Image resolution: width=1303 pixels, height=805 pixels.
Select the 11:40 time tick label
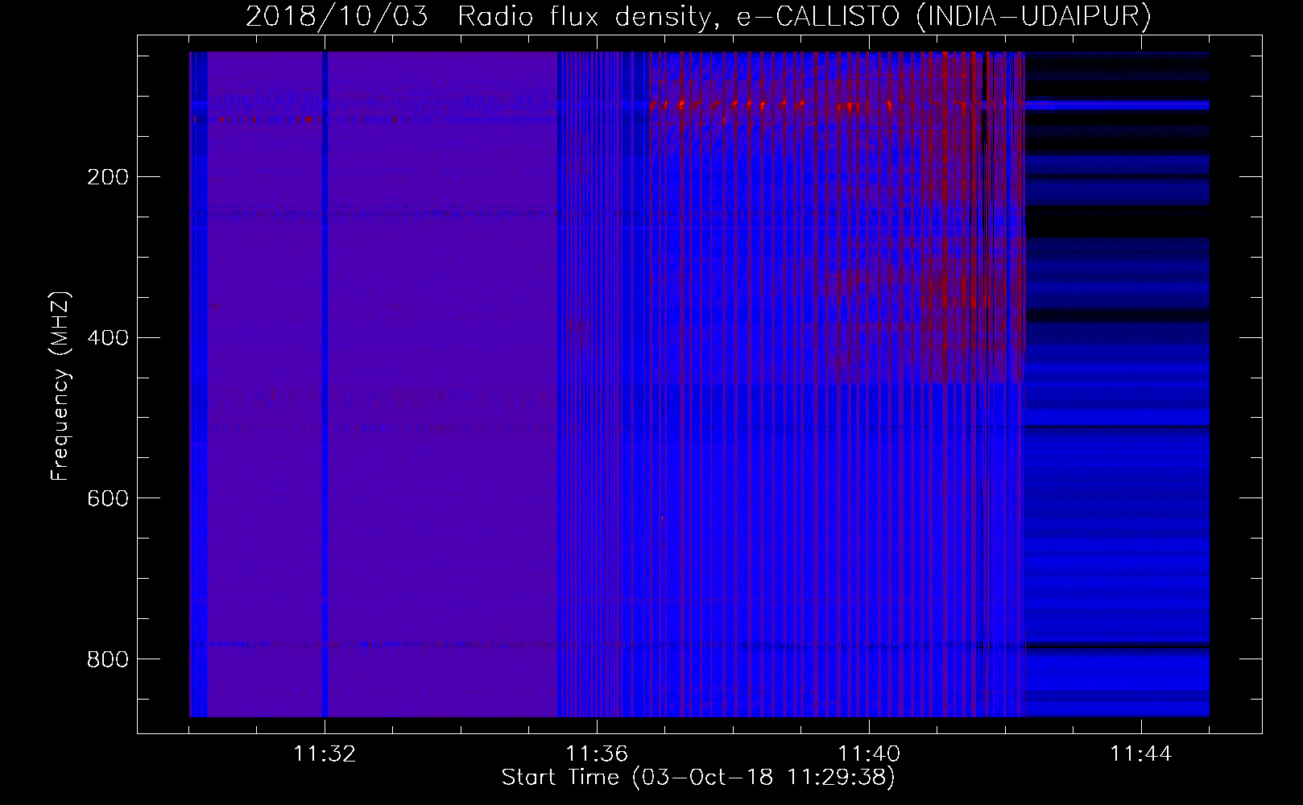[x=869, y=753]
